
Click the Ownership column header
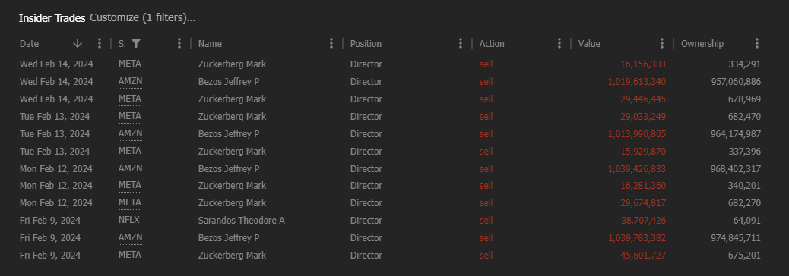pos(702,44)
